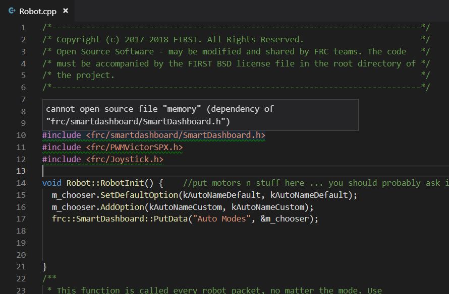Click line number 14 in the gutter

(x=21, y=183)
